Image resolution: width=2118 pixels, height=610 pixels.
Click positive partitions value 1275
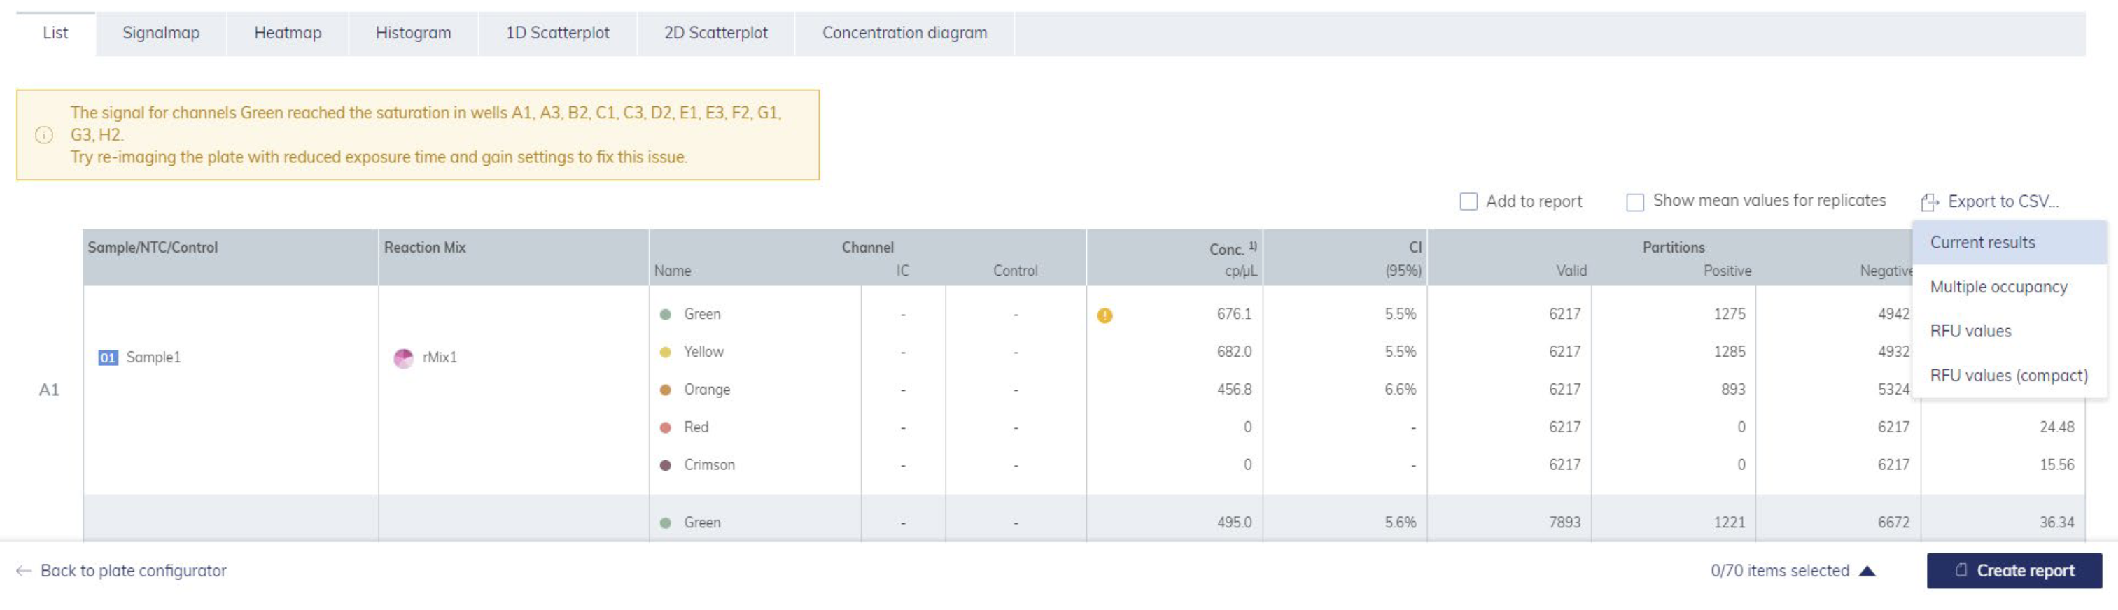pyautogui.click(x=1730, y=314)
